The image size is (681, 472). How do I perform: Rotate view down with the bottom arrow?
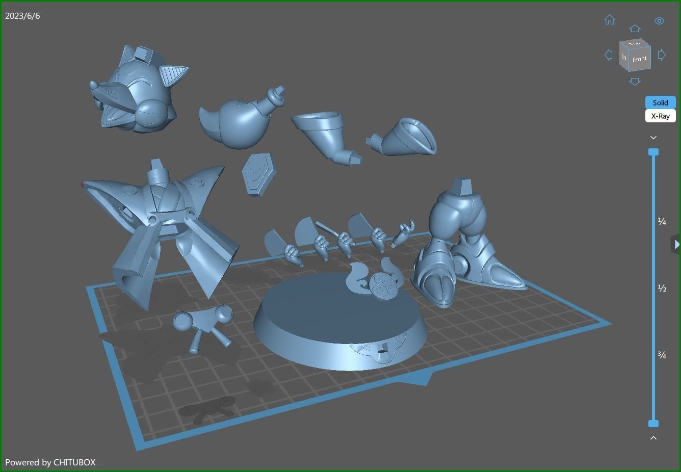[x=635, y=81]
